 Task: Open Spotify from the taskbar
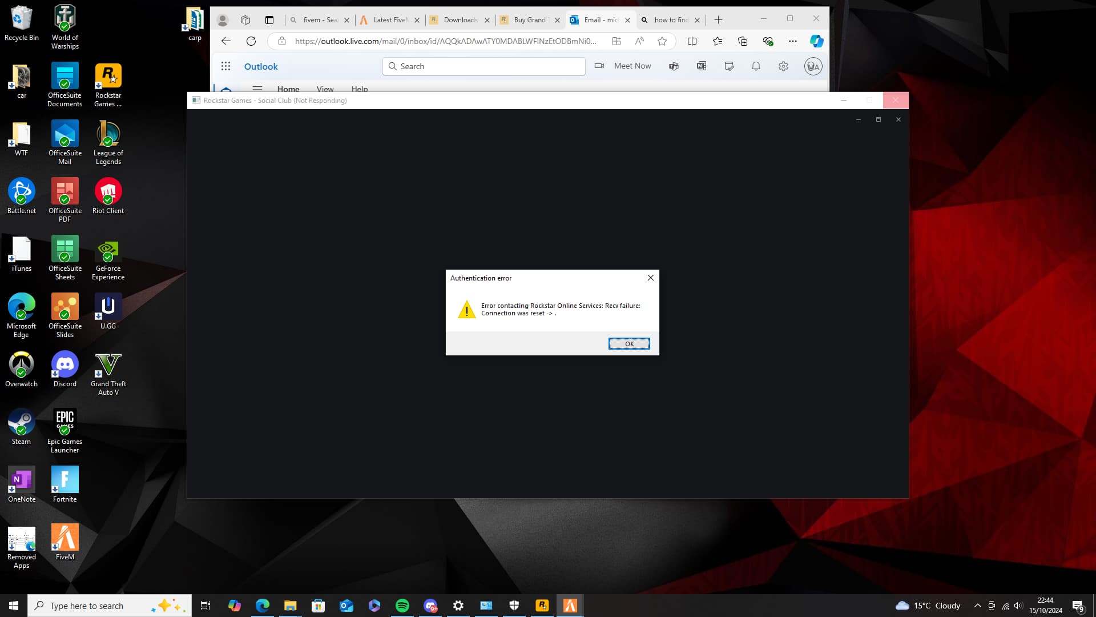[402, 606]
